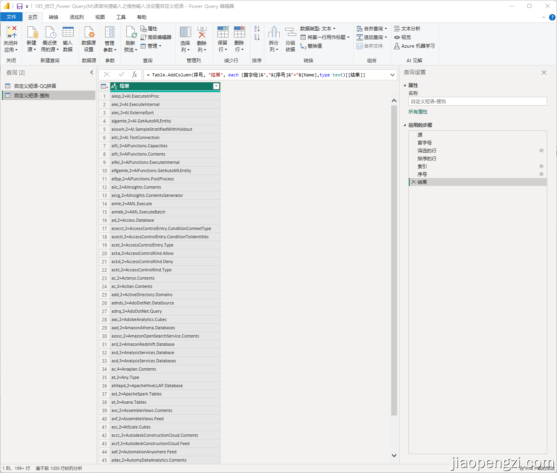This screenshot has width=557, height=473.
Task: Click the Group By icon
Action: 290,32
